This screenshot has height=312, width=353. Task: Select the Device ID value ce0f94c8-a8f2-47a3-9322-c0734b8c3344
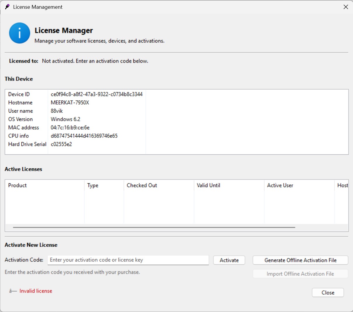97,94
